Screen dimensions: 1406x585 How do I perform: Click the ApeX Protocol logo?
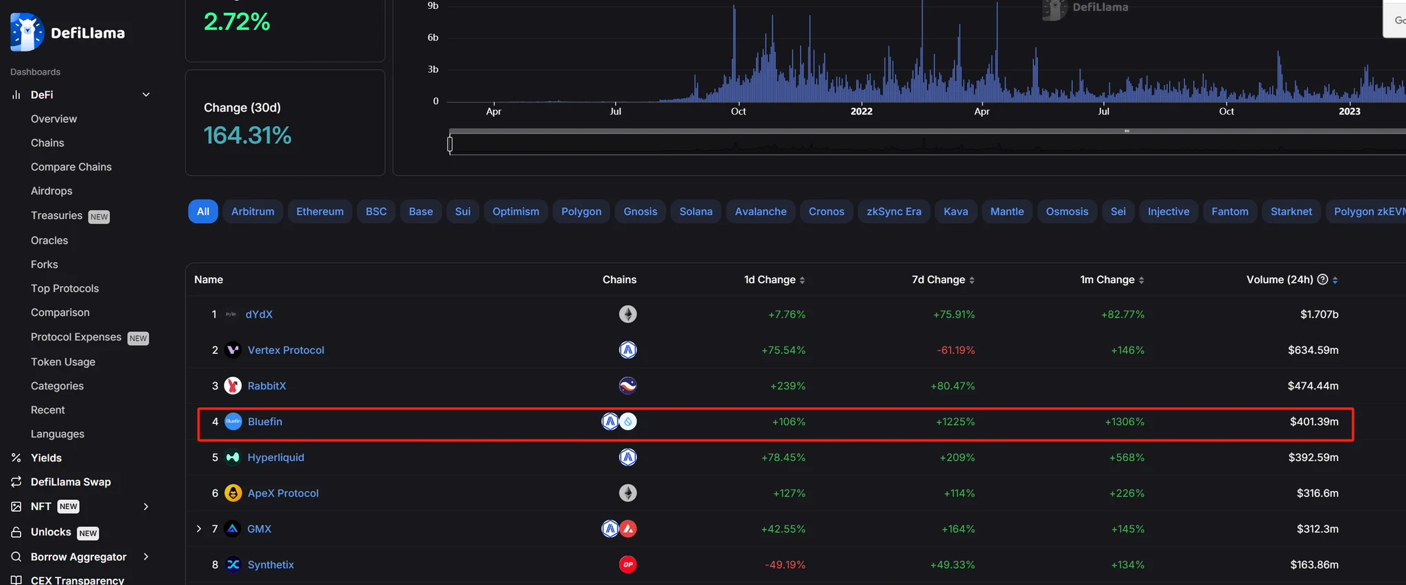[233, 492]
